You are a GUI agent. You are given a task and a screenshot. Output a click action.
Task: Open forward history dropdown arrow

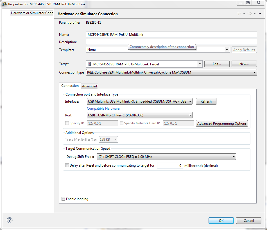click(x=255, y=14)
